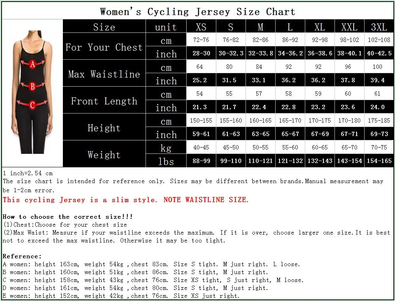Click the 'Front Length' row label

pos(104,100)
